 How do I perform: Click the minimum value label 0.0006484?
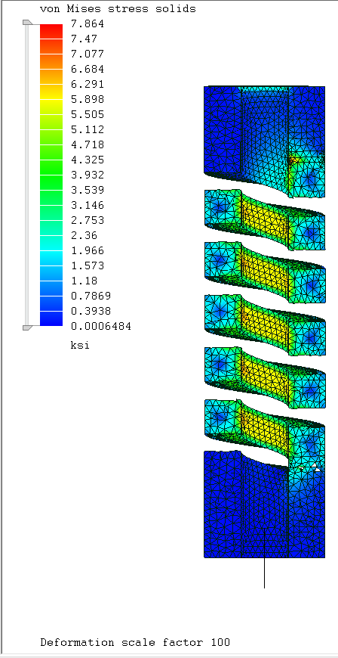tap(100, 326)
